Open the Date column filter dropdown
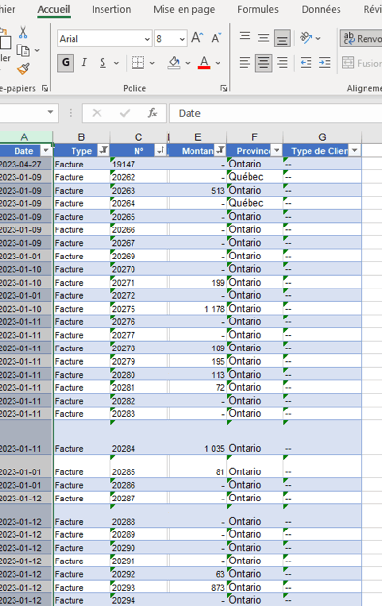The height and width of the screenshot is (606, 382). pyautogui.click(x=46, y=151)
